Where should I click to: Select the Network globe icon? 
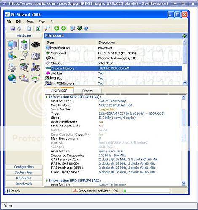12,79
